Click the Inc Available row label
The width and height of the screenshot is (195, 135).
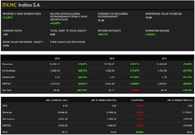tap(9, 70)
